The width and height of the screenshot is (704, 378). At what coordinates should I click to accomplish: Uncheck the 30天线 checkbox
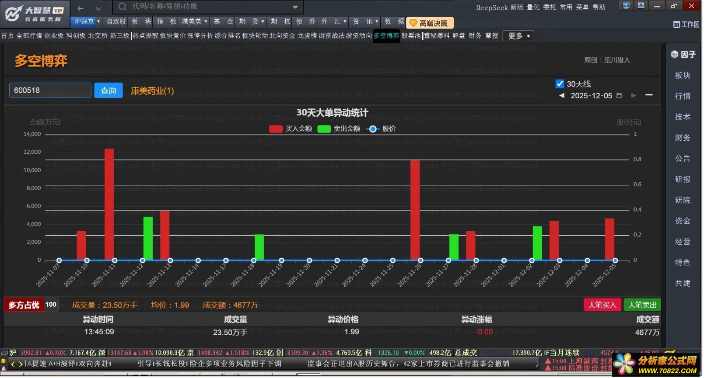560,84
